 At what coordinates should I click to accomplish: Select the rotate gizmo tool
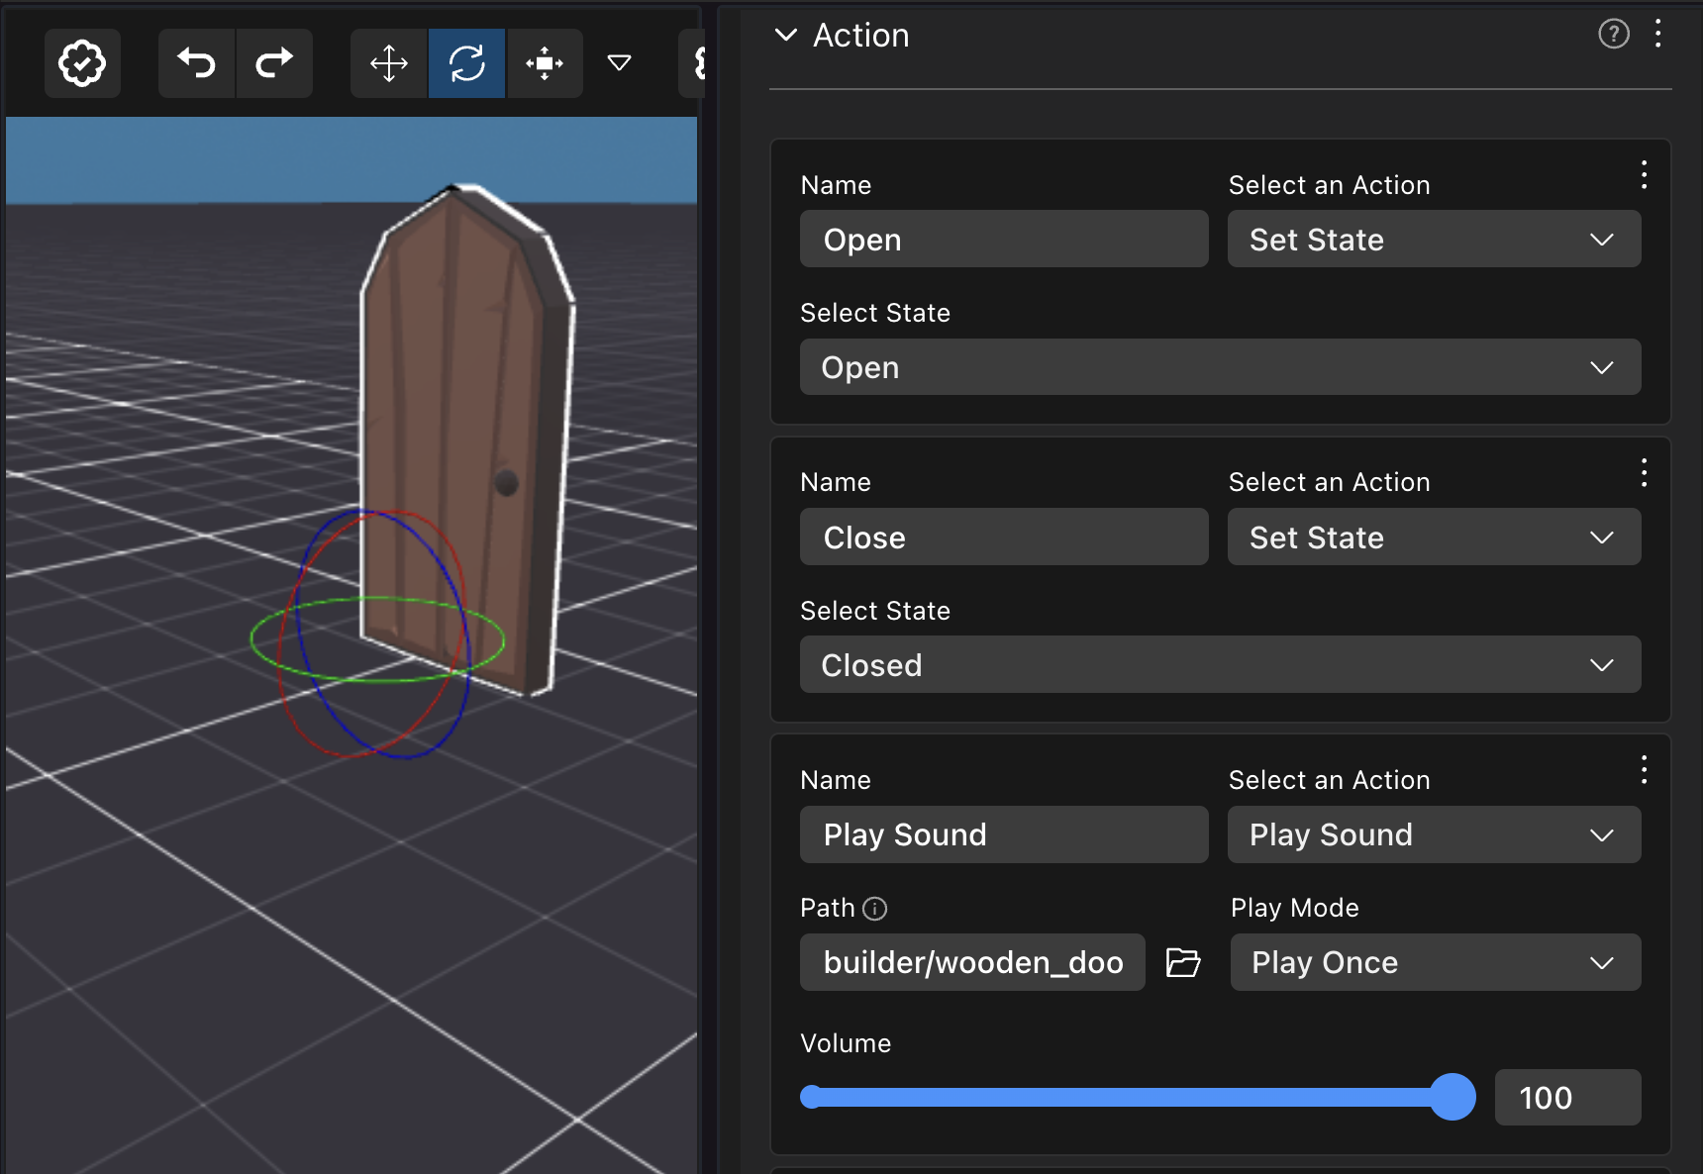click(466, 63)
